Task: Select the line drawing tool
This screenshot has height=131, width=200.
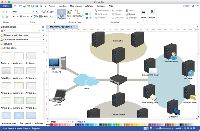Action: pos(87,11)
